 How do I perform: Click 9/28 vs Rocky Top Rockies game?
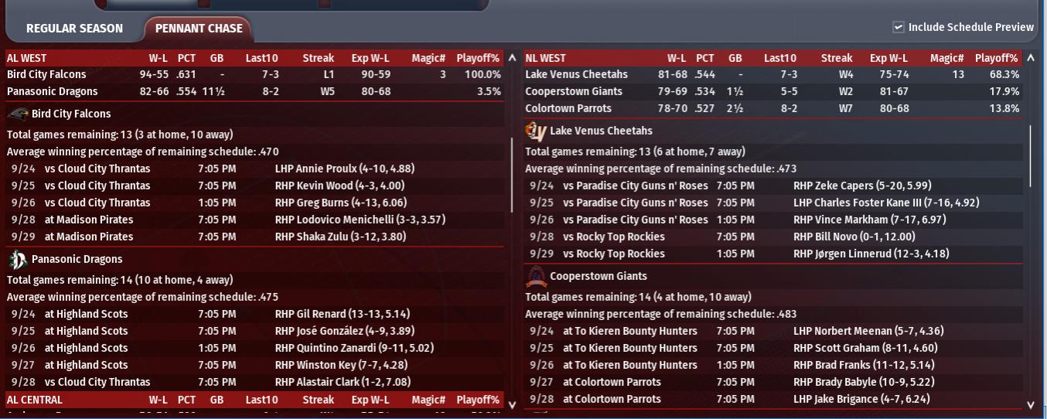click(773, 237)
